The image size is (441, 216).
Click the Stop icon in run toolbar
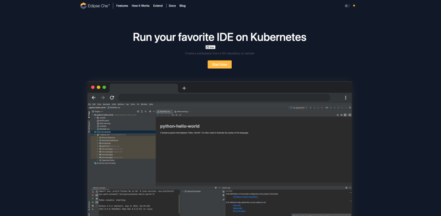(x=322, y=108)
